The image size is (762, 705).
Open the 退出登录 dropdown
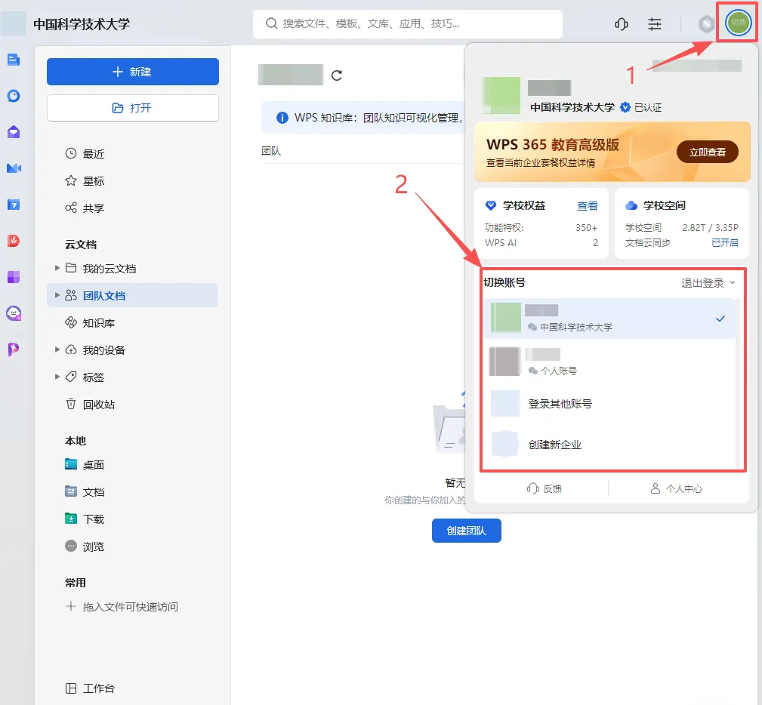click(x=708, y=283)
